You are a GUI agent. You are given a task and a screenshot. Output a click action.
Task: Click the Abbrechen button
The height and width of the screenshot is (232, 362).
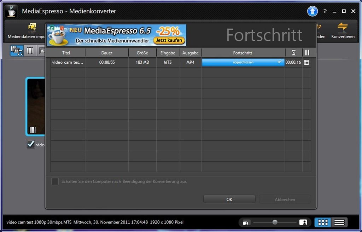tap(285, 199)
